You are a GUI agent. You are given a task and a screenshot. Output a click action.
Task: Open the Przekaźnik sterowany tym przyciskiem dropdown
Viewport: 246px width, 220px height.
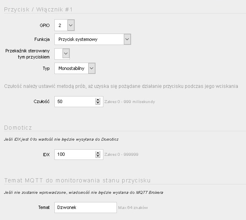click(62, 54)
